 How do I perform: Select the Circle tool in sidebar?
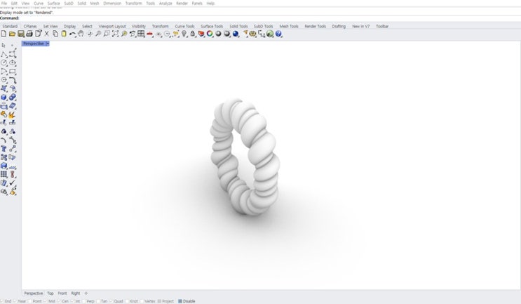point(4,62)
